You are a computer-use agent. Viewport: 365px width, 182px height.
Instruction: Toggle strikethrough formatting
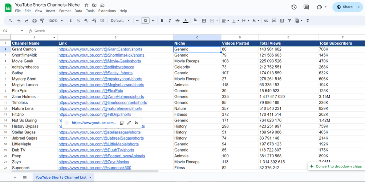pyautogui.click(x=177, y=21)
